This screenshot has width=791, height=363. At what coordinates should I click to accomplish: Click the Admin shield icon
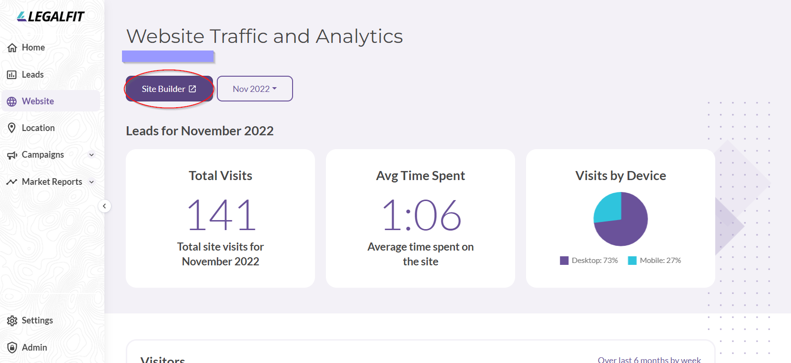(12, 347)
